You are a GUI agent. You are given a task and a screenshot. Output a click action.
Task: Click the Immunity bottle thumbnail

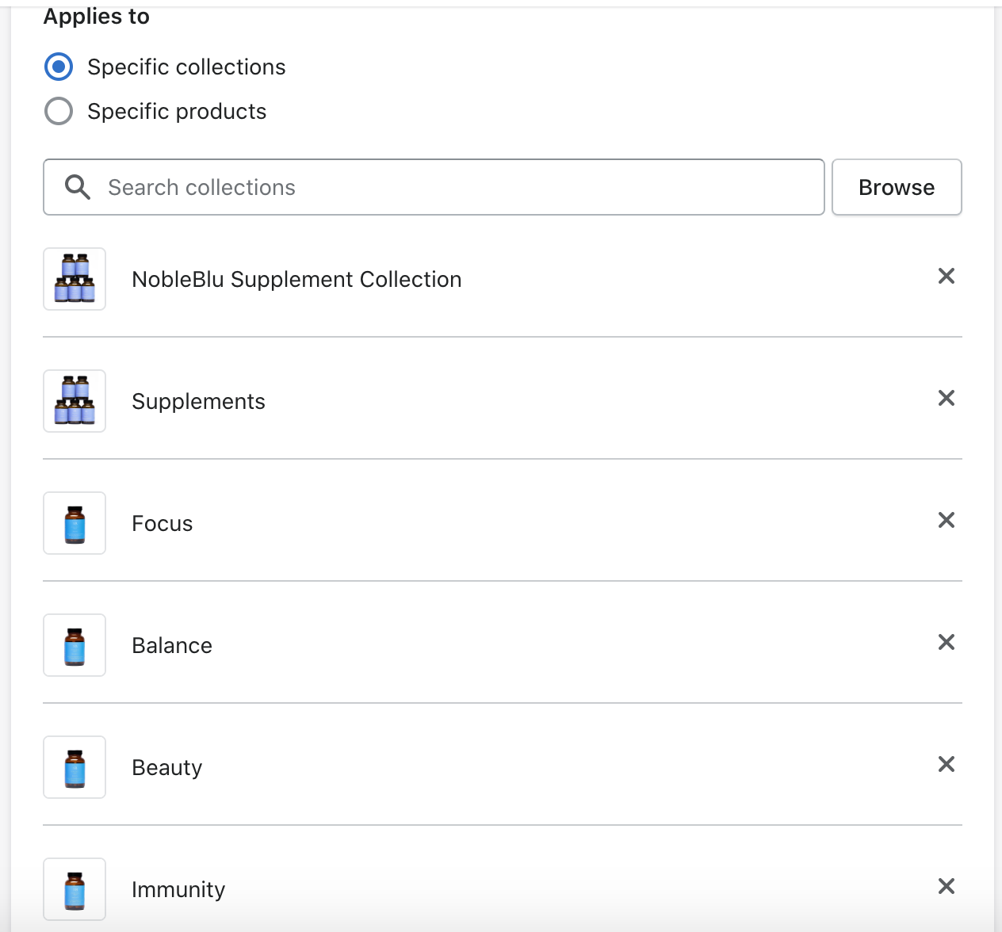coord(75,889)
